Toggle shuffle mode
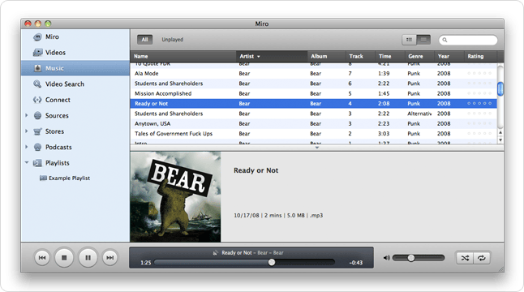The width and height of the screenshot is (524, 292). click(465, 258)
